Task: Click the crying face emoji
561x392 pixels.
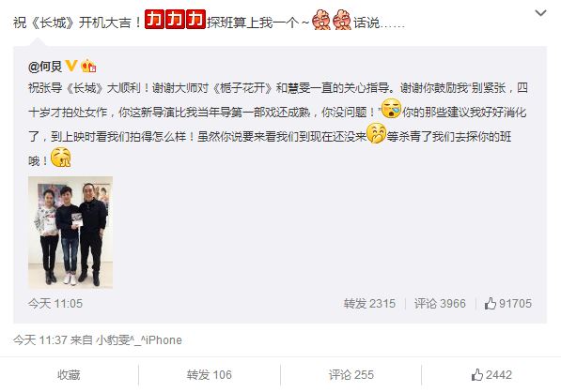Action: [x=391, y=109]
